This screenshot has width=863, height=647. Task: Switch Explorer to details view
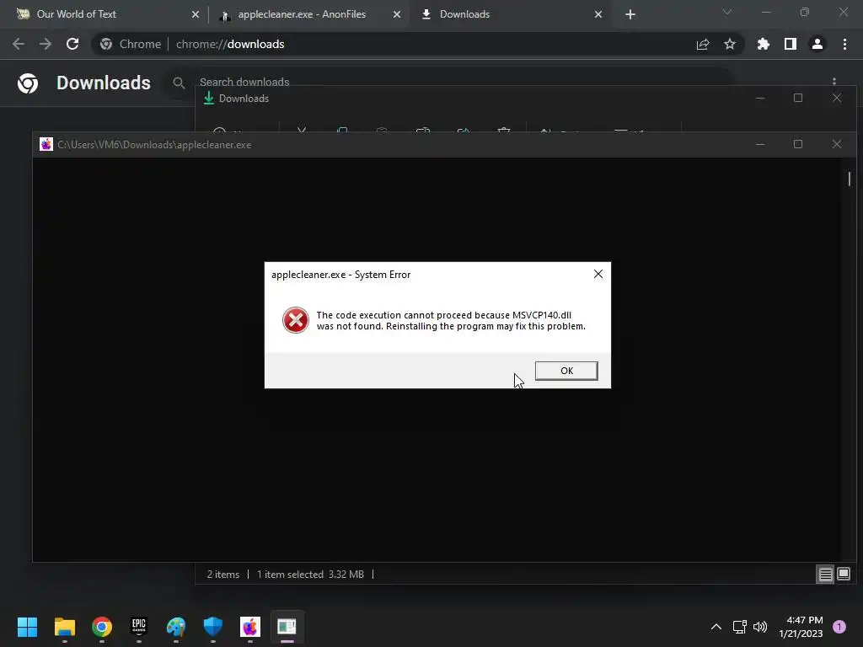point(826,575)
